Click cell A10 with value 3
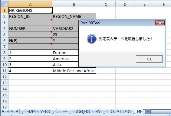Viewport: 171px width, 116px height. tap(30, 65)
